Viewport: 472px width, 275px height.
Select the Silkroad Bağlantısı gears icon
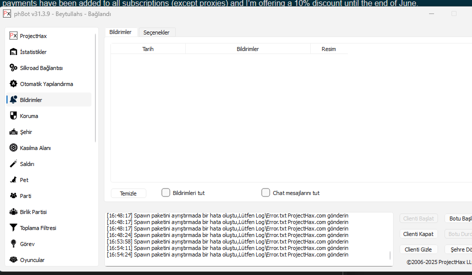pos(13,68)
